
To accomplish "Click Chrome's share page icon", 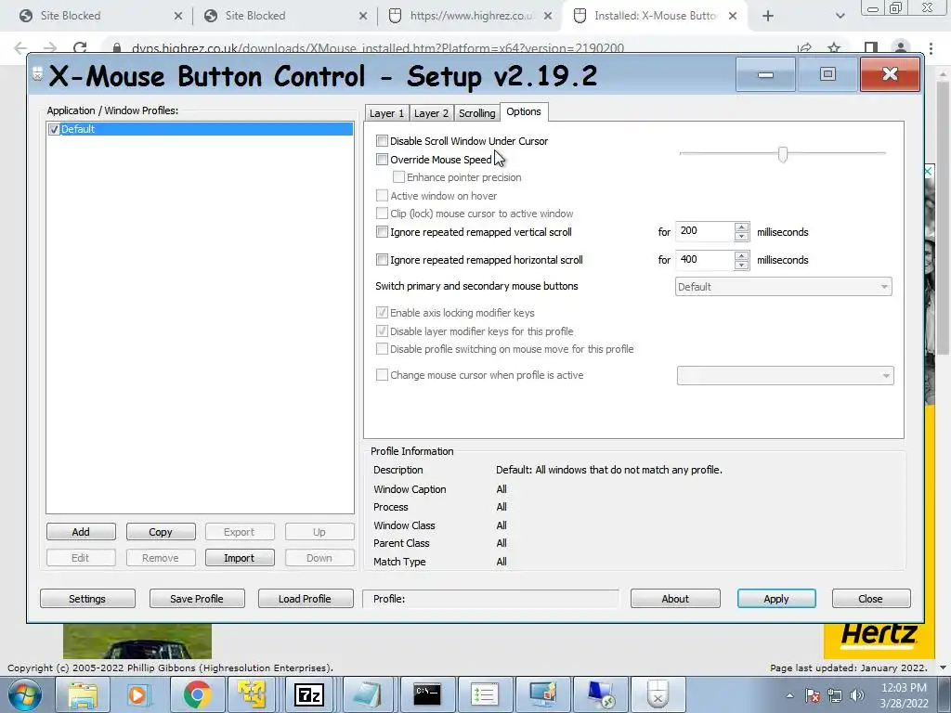I will click(805, 48).
